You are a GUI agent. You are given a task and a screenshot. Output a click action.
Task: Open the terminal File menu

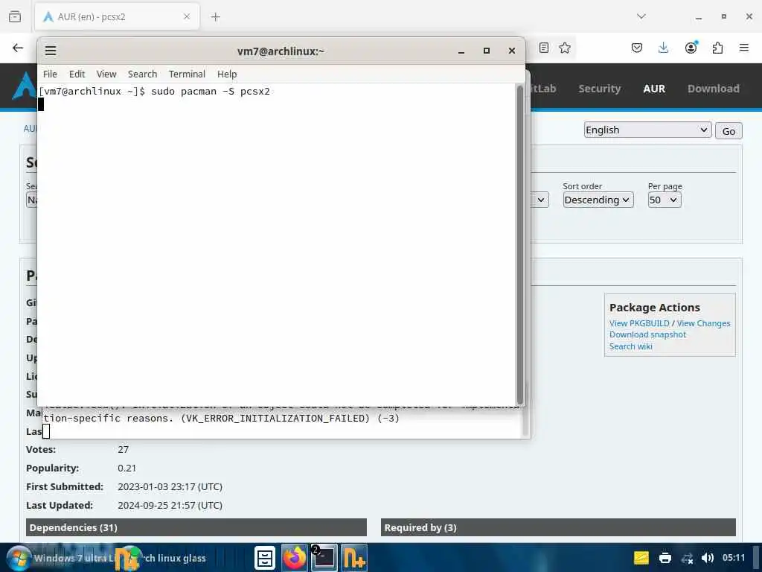pos(50,74)
